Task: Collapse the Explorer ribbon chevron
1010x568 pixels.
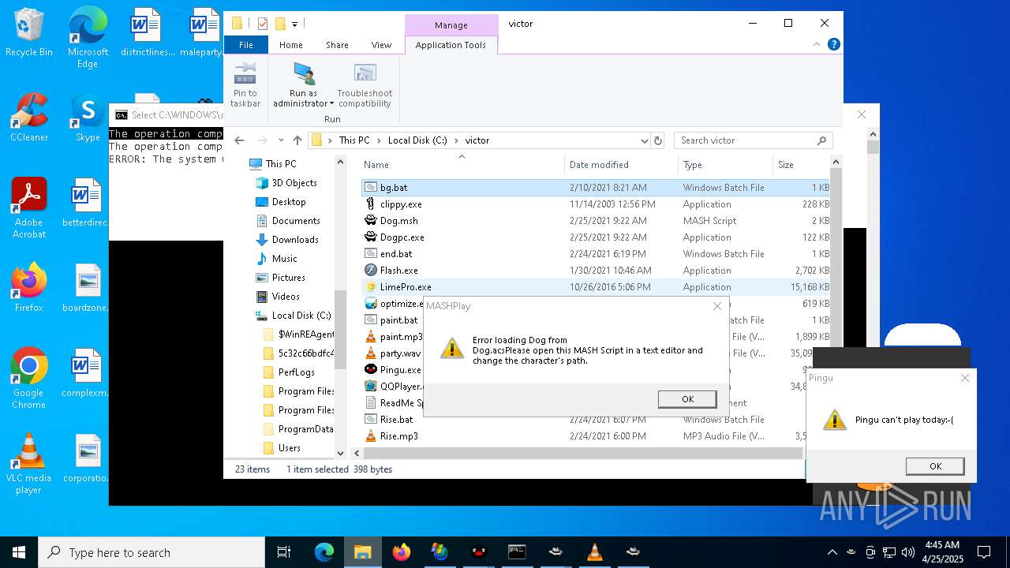Action: click(x=817, y=45)
